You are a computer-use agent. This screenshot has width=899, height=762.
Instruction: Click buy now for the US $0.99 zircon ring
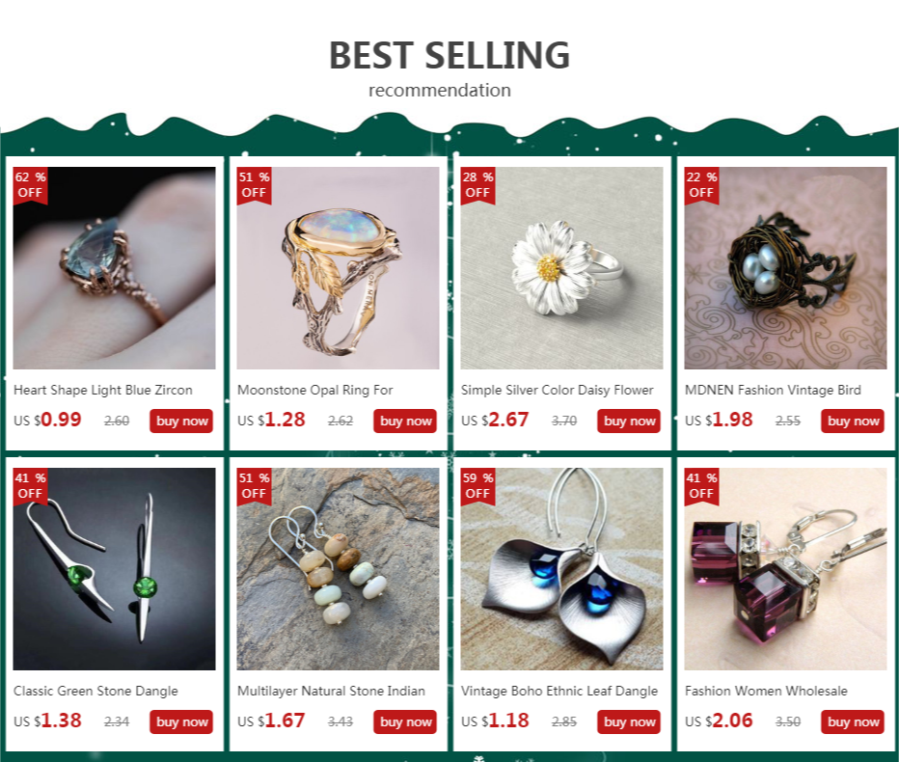click(181, 421)
